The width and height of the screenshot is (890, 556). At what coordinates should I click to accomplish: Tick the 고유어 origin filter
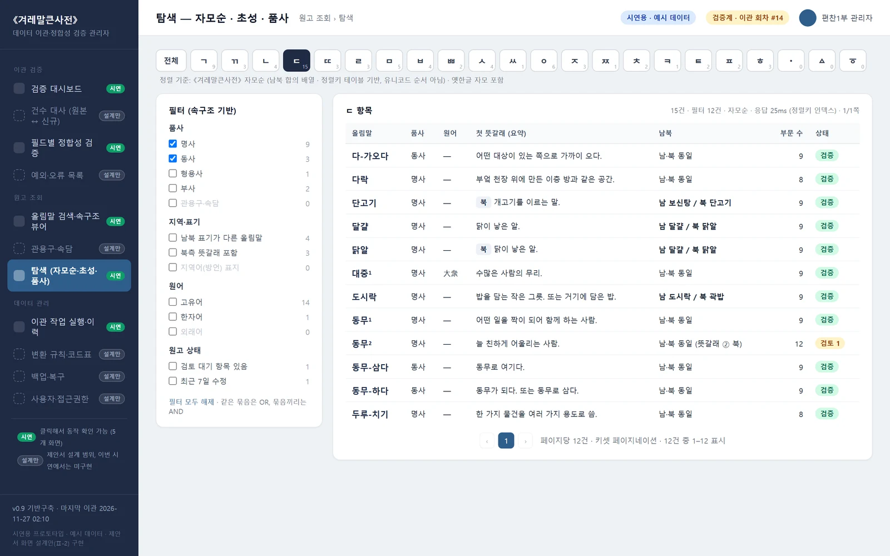pos(172,302)
